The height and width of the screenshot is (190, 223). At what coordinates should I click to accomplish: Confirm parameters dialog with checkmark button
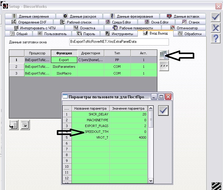click(x=163, y=111)
